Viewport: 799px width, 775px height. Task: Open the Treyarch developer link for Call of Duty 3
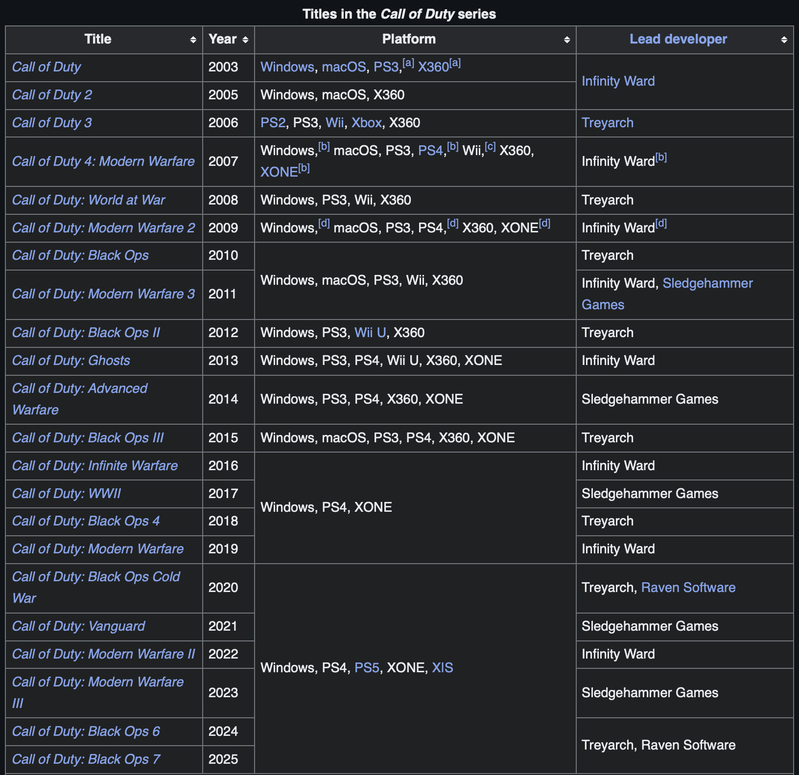[608, 123]
